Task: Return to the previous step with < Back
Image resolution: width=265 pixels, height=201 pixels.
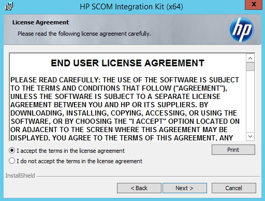Action: [139, 188]
